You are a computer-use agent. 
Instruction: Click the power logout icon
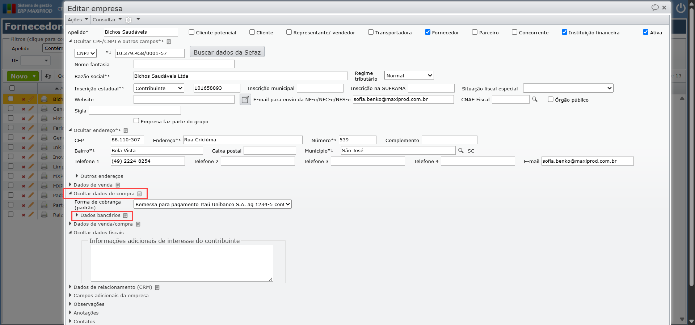tap(681, 8)
